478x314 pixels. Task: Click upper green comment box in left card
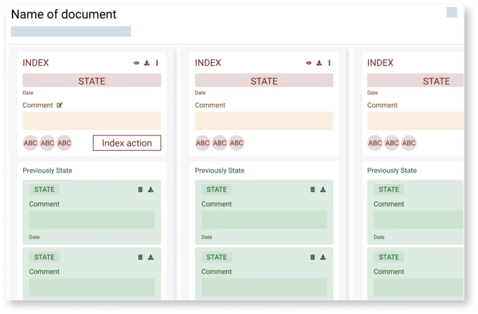(92, 220)
